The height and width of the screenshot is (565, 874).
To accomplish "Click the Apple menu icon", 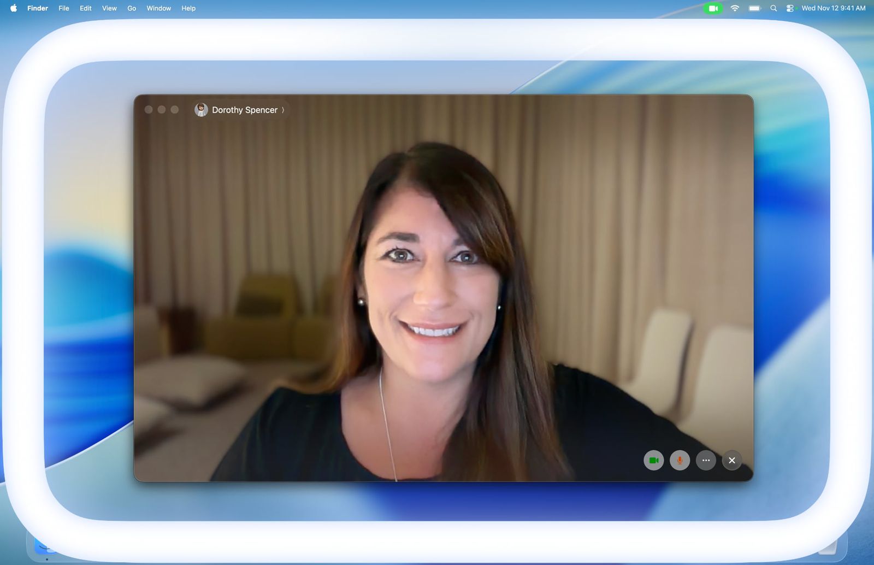I will point(13,8).
